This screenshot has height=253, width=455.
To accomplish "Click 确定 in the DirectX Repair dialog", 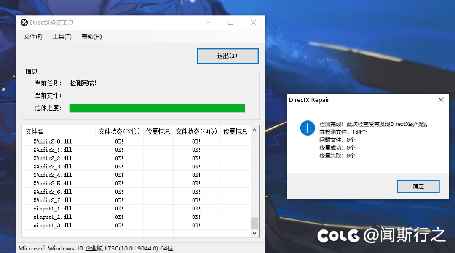I will (x=418, y=186).
